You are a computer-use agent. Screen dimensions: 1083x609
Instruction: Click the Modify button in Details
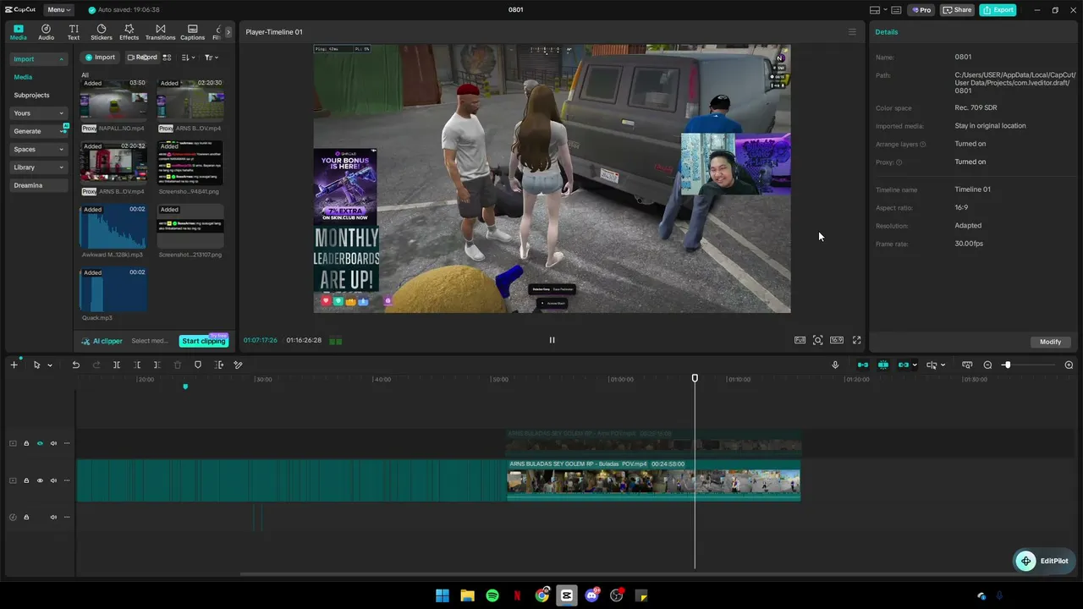click(1051, 342)
